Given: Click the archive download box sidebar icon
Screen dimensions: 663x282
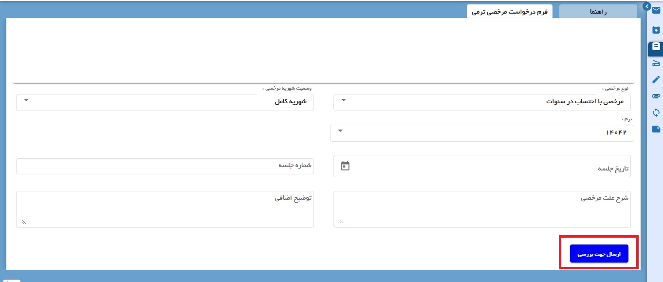Looking at the screenshot, I should point(656,30).
